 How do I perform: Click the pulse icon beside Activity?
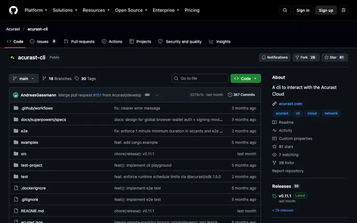[x=274, y=130]
